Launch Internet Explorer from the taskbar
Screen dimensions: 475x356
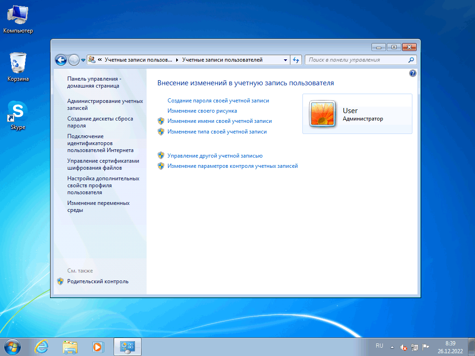[41, 347]
